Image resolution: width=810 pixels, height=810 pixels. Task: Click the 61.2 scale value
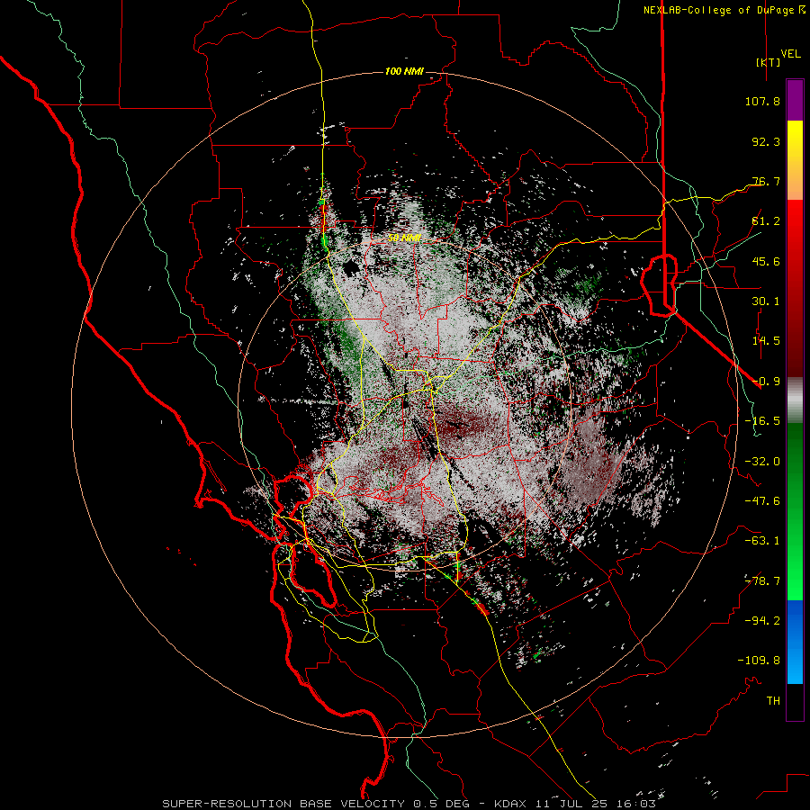[766, 221]
